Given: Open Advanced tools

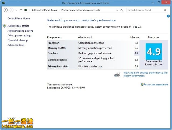Looking at the screenshot, I should [x=16, y=45].
